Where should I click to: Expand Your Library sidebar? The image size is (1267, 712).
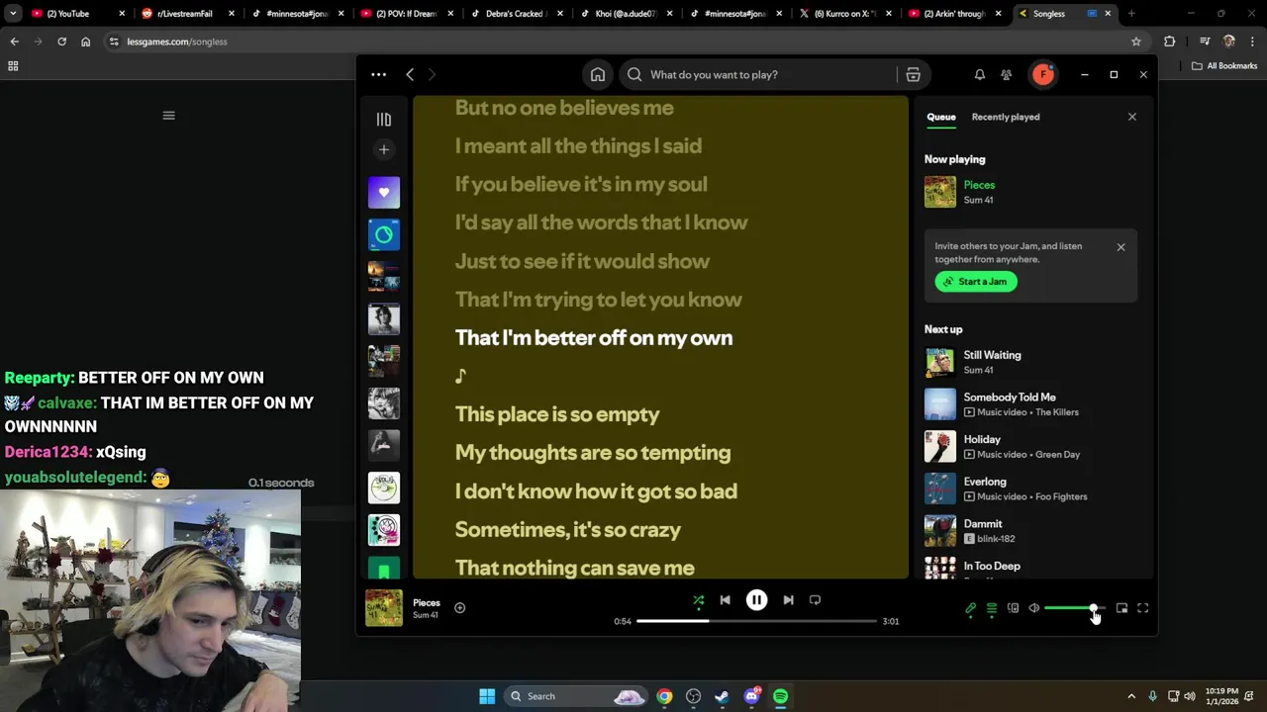[384, 119]
